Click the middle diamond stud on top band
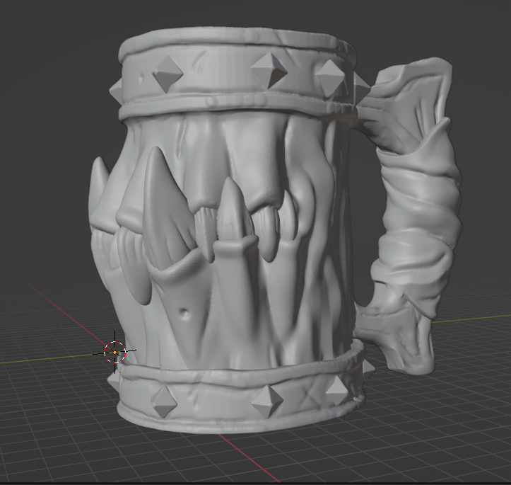This screenshot has width=511, height=485. 269,70
